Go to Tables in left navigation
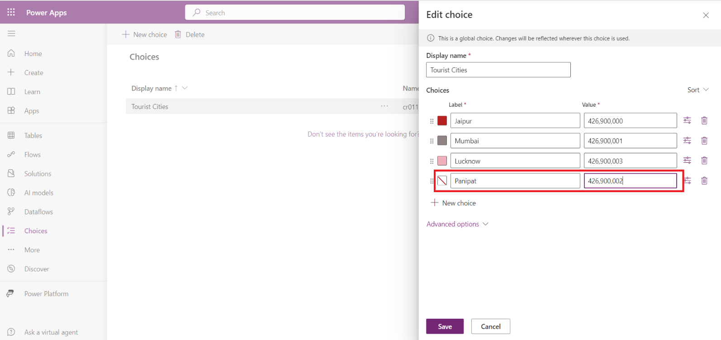Image resolution: width=721 pixels, height=340 pixels. [x=33, y=136]
